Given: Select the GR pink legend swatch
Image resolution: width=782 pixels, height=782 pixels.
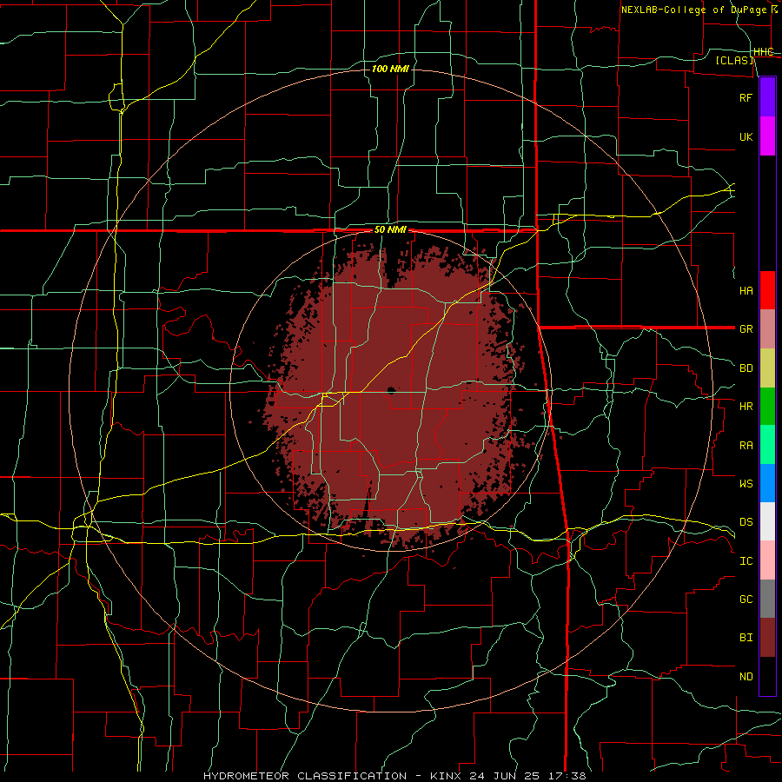Looking at the screenshot, I should coord(767,329).
